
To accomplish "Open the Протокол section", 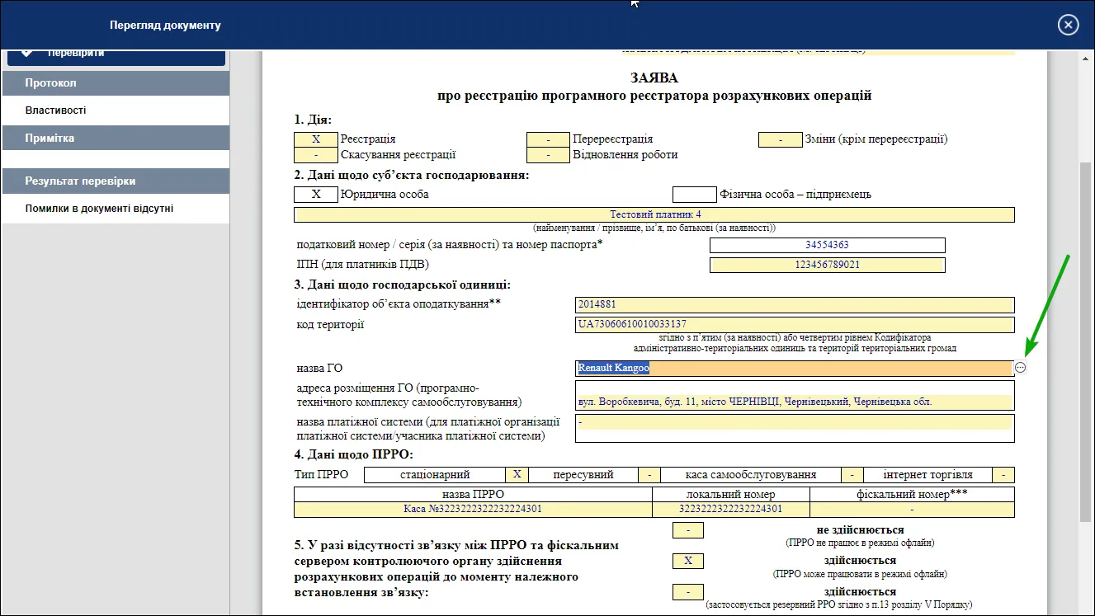I will (x=116, y=83).
